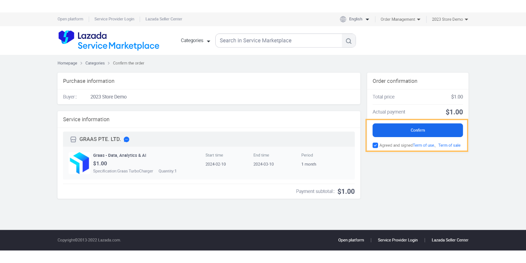
Task: Open the 2023 Store Demo account menu
Action: click(x=450, y=19)
